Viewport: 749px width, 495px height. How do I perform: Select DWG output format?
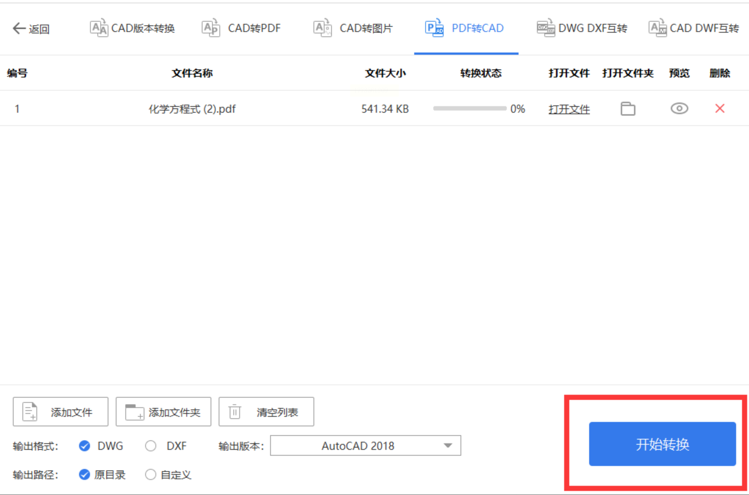[85, 446]
